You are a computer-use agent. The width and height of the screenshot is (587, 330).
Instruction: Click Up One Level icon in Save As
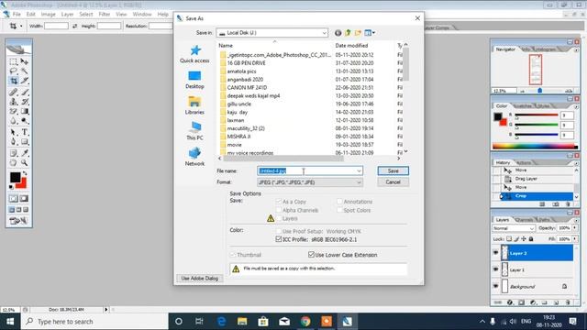348,33
